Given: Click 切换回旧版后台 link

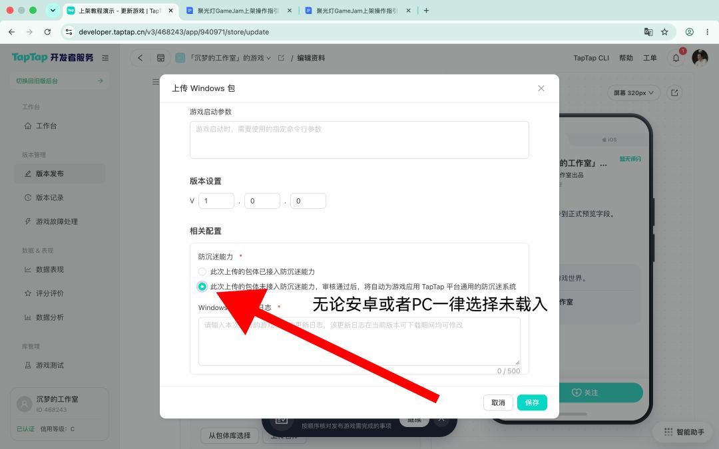Looking at the screenshot, I should tap(60, 81).
